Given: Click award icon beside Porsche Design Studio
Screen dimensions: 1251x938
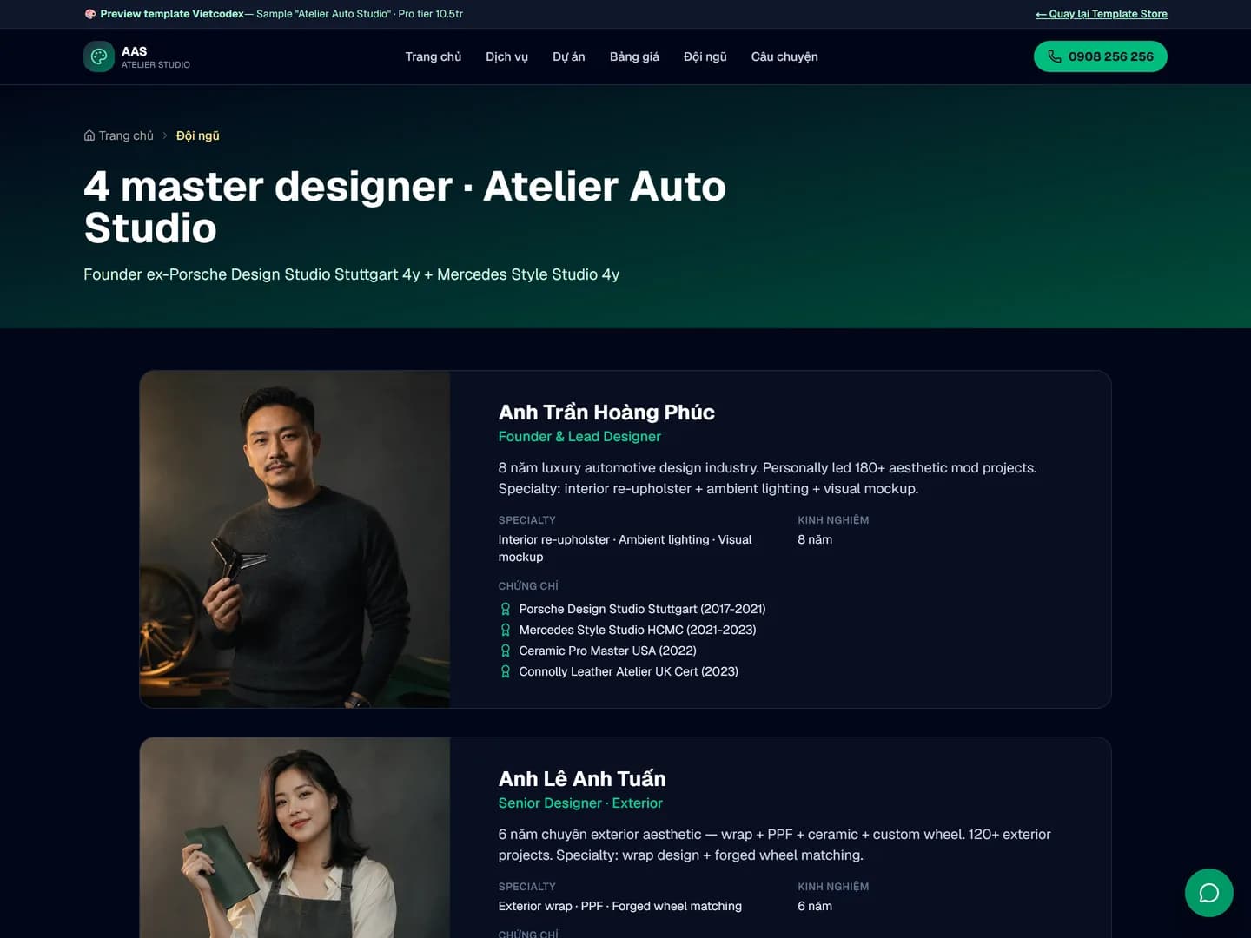Looking at the screenshot, I should point(506,609).
